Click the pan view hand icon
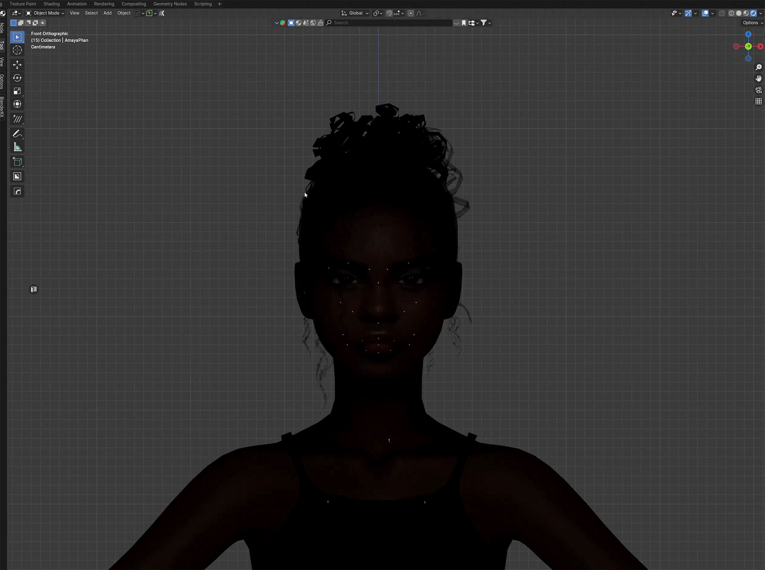The image size is (765, 570). pos(758,78)
